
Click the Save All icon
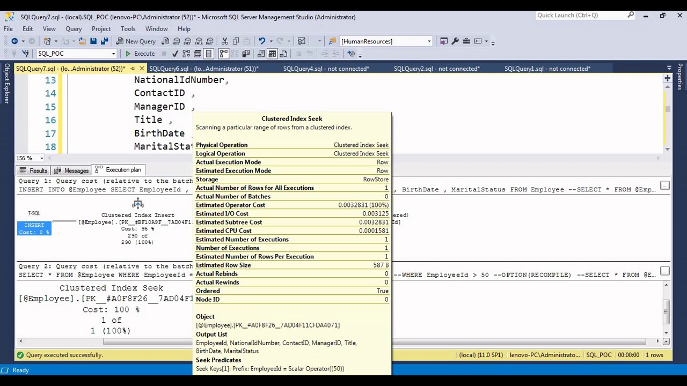[x=104, y=41]
